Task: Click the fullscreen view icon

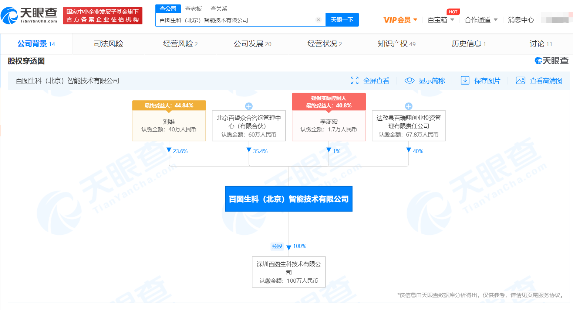Action: tap(354, 80)
